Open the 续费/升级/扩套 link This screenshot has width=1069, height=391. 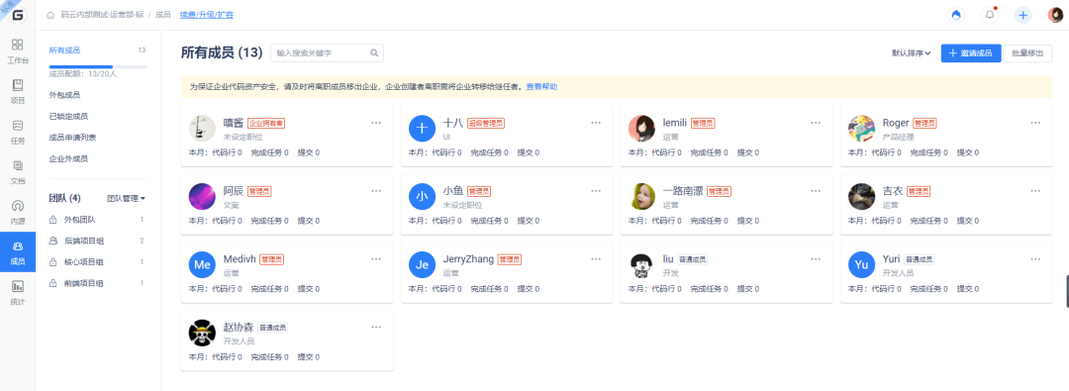(x=207, y=14)
